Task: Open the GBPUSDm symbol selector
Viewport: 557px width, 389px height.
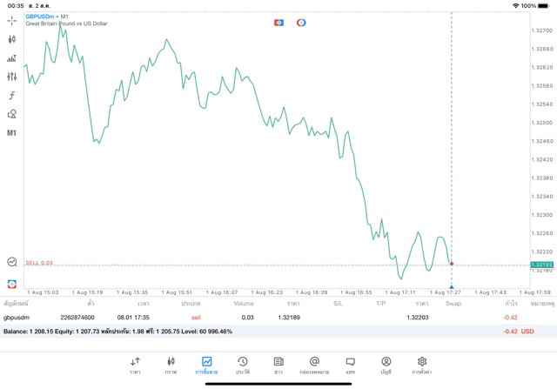Action: point(40,16)
